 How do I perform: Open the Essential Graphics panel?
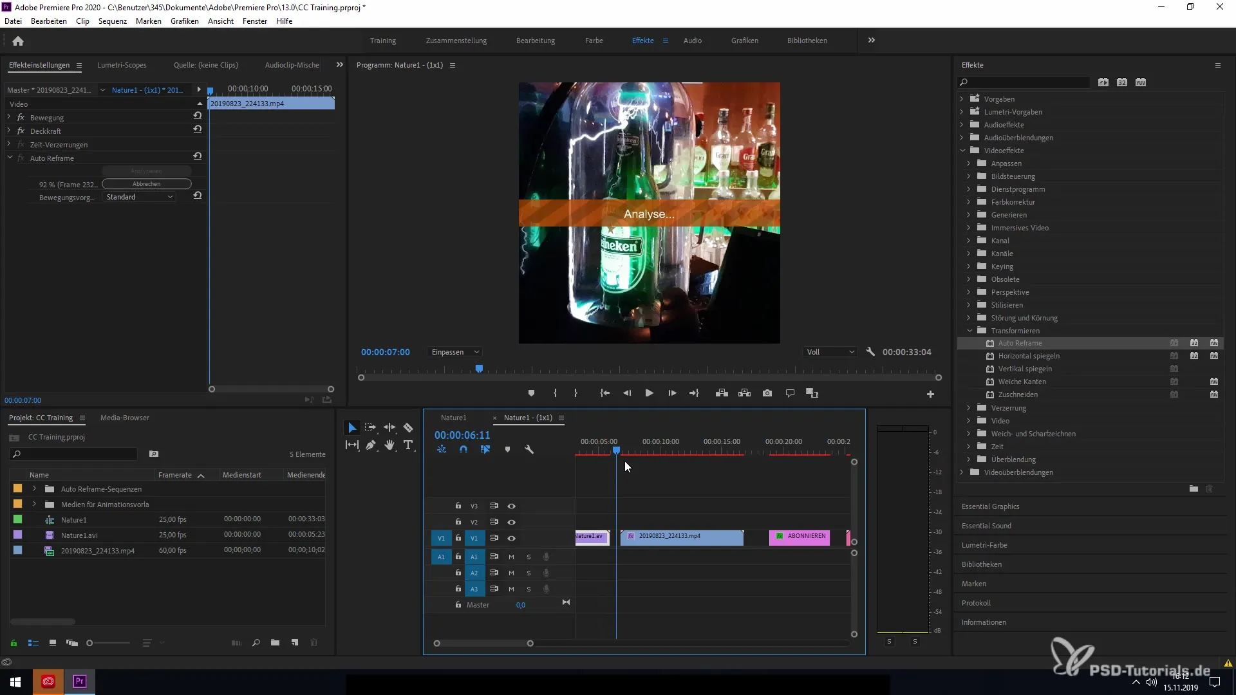pyautogui.click(x=990, y=506)
